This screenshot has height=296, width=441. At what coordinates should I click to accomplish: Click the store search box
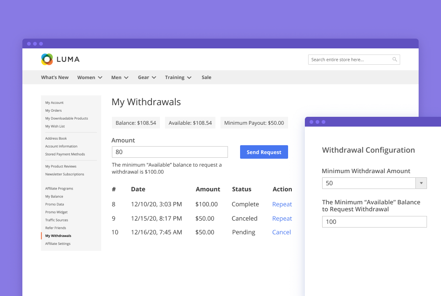pos(350,60)
